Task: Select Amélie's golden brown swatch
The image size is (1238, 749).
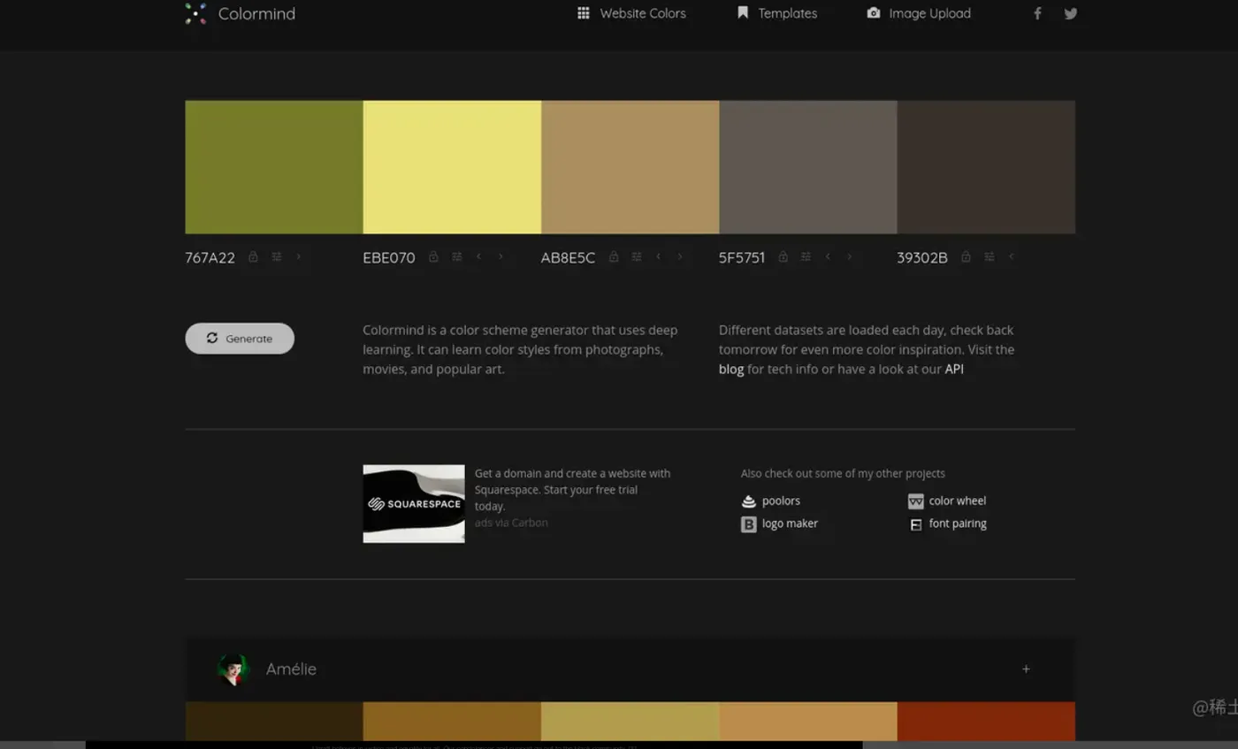Action: (x=452, y=722)
